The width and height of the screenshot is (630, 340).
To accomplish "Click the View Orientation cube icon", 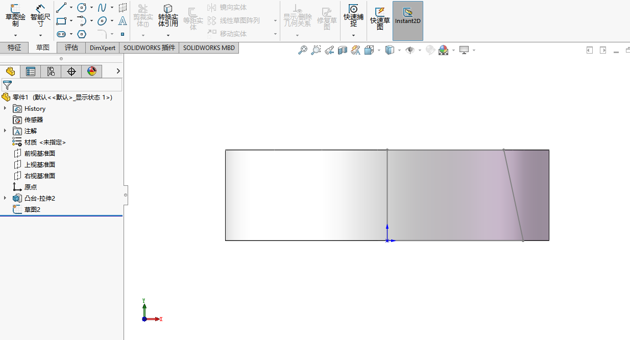I will pyautogui.click(x=369, y=50).
